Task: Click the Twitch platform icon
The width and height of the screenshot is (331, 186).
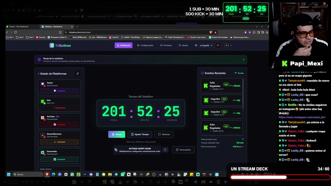Action: [43, 84]
